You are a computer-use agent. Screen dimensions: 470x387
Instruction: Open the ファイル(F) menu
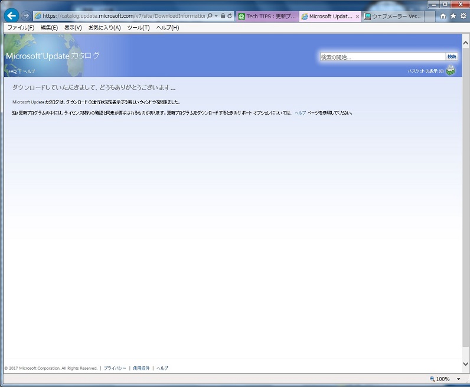click(21, 28)
